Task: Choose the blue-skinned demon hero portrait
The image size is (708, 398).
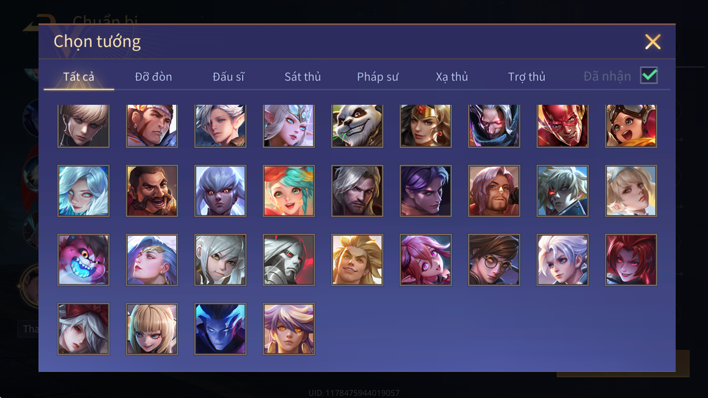Action: pos(220,329)
